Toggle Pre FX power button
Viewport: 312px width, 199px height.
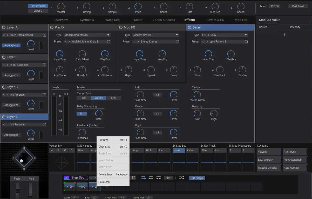(51, 27)
